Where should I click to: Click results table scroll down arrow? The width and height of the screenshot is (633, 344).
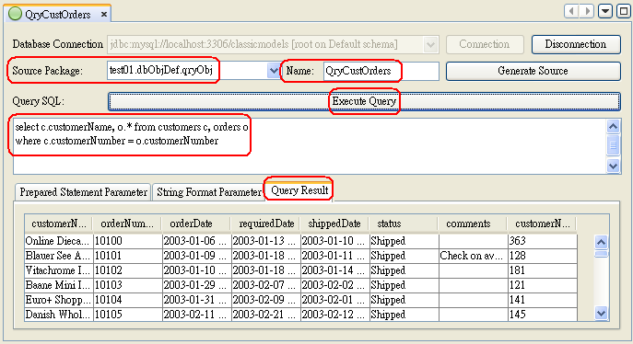pos(601,313)
